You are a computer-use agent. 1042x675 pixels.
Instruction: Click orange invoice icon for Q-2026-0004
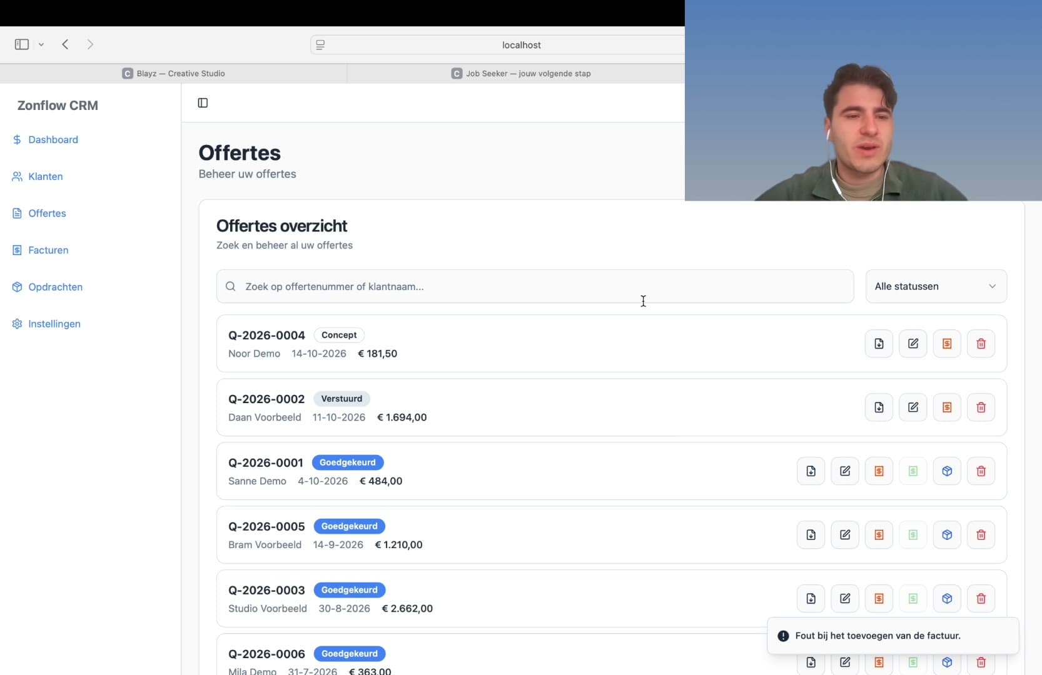coord(947,344)
